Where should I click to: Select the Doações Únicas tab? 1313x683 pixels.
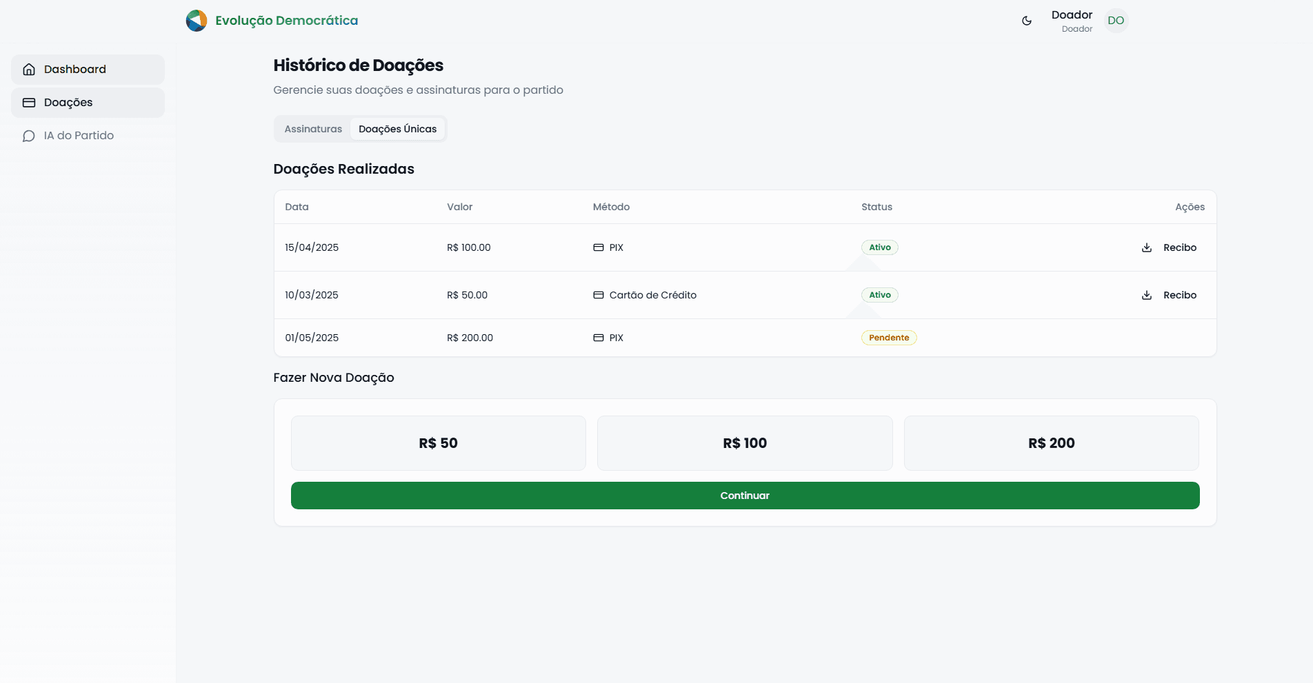point(397,129)
